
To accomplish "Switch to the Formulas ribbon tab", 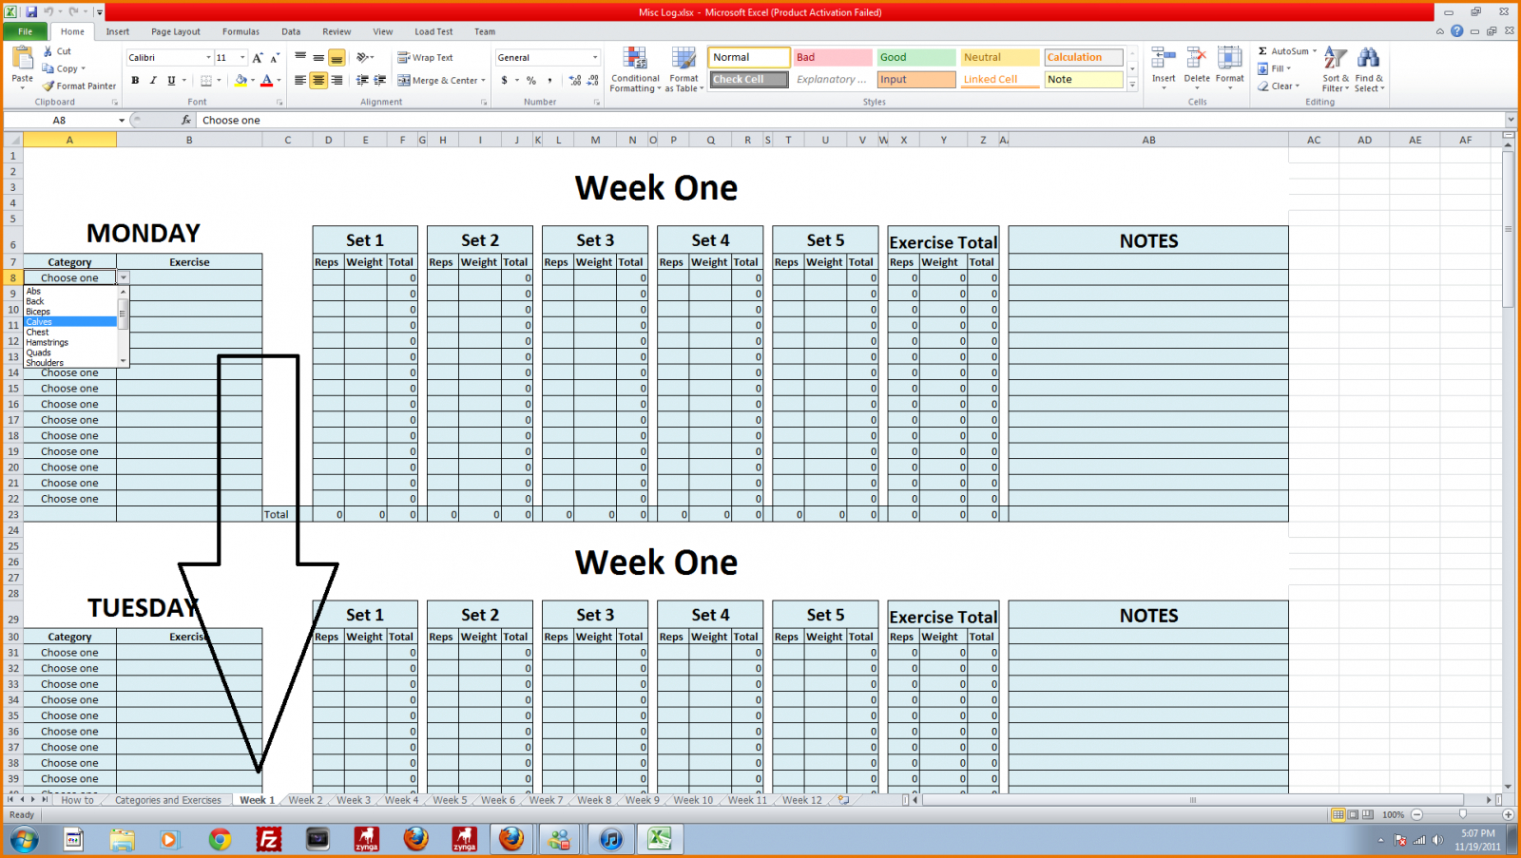I will click(241, 31).
